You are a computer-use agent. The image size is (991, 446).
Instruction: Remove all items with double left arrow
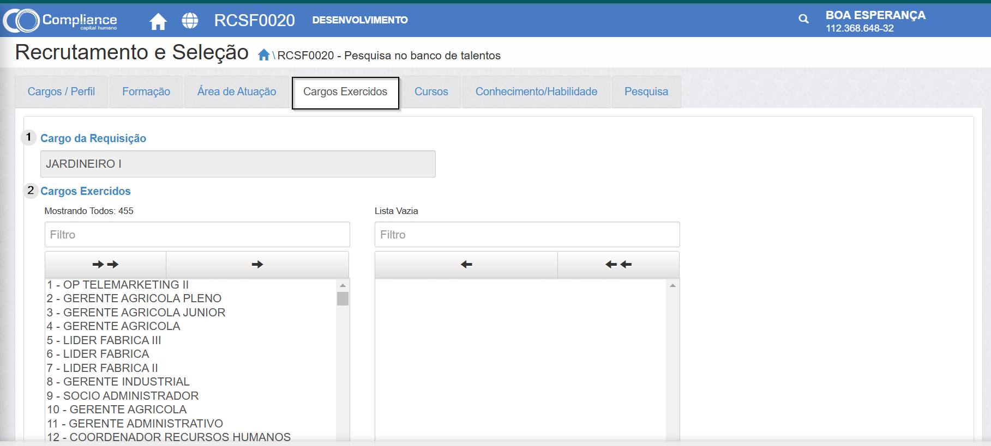click(618, 265)
